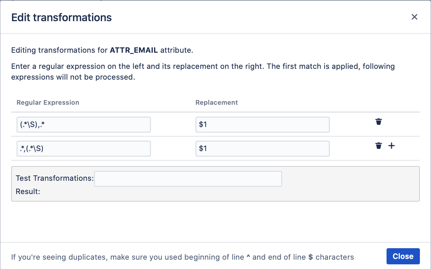Click the footer hint about duplicates
Screen dimensions: 431x269
pyautogui.click(x=182, y=257)
